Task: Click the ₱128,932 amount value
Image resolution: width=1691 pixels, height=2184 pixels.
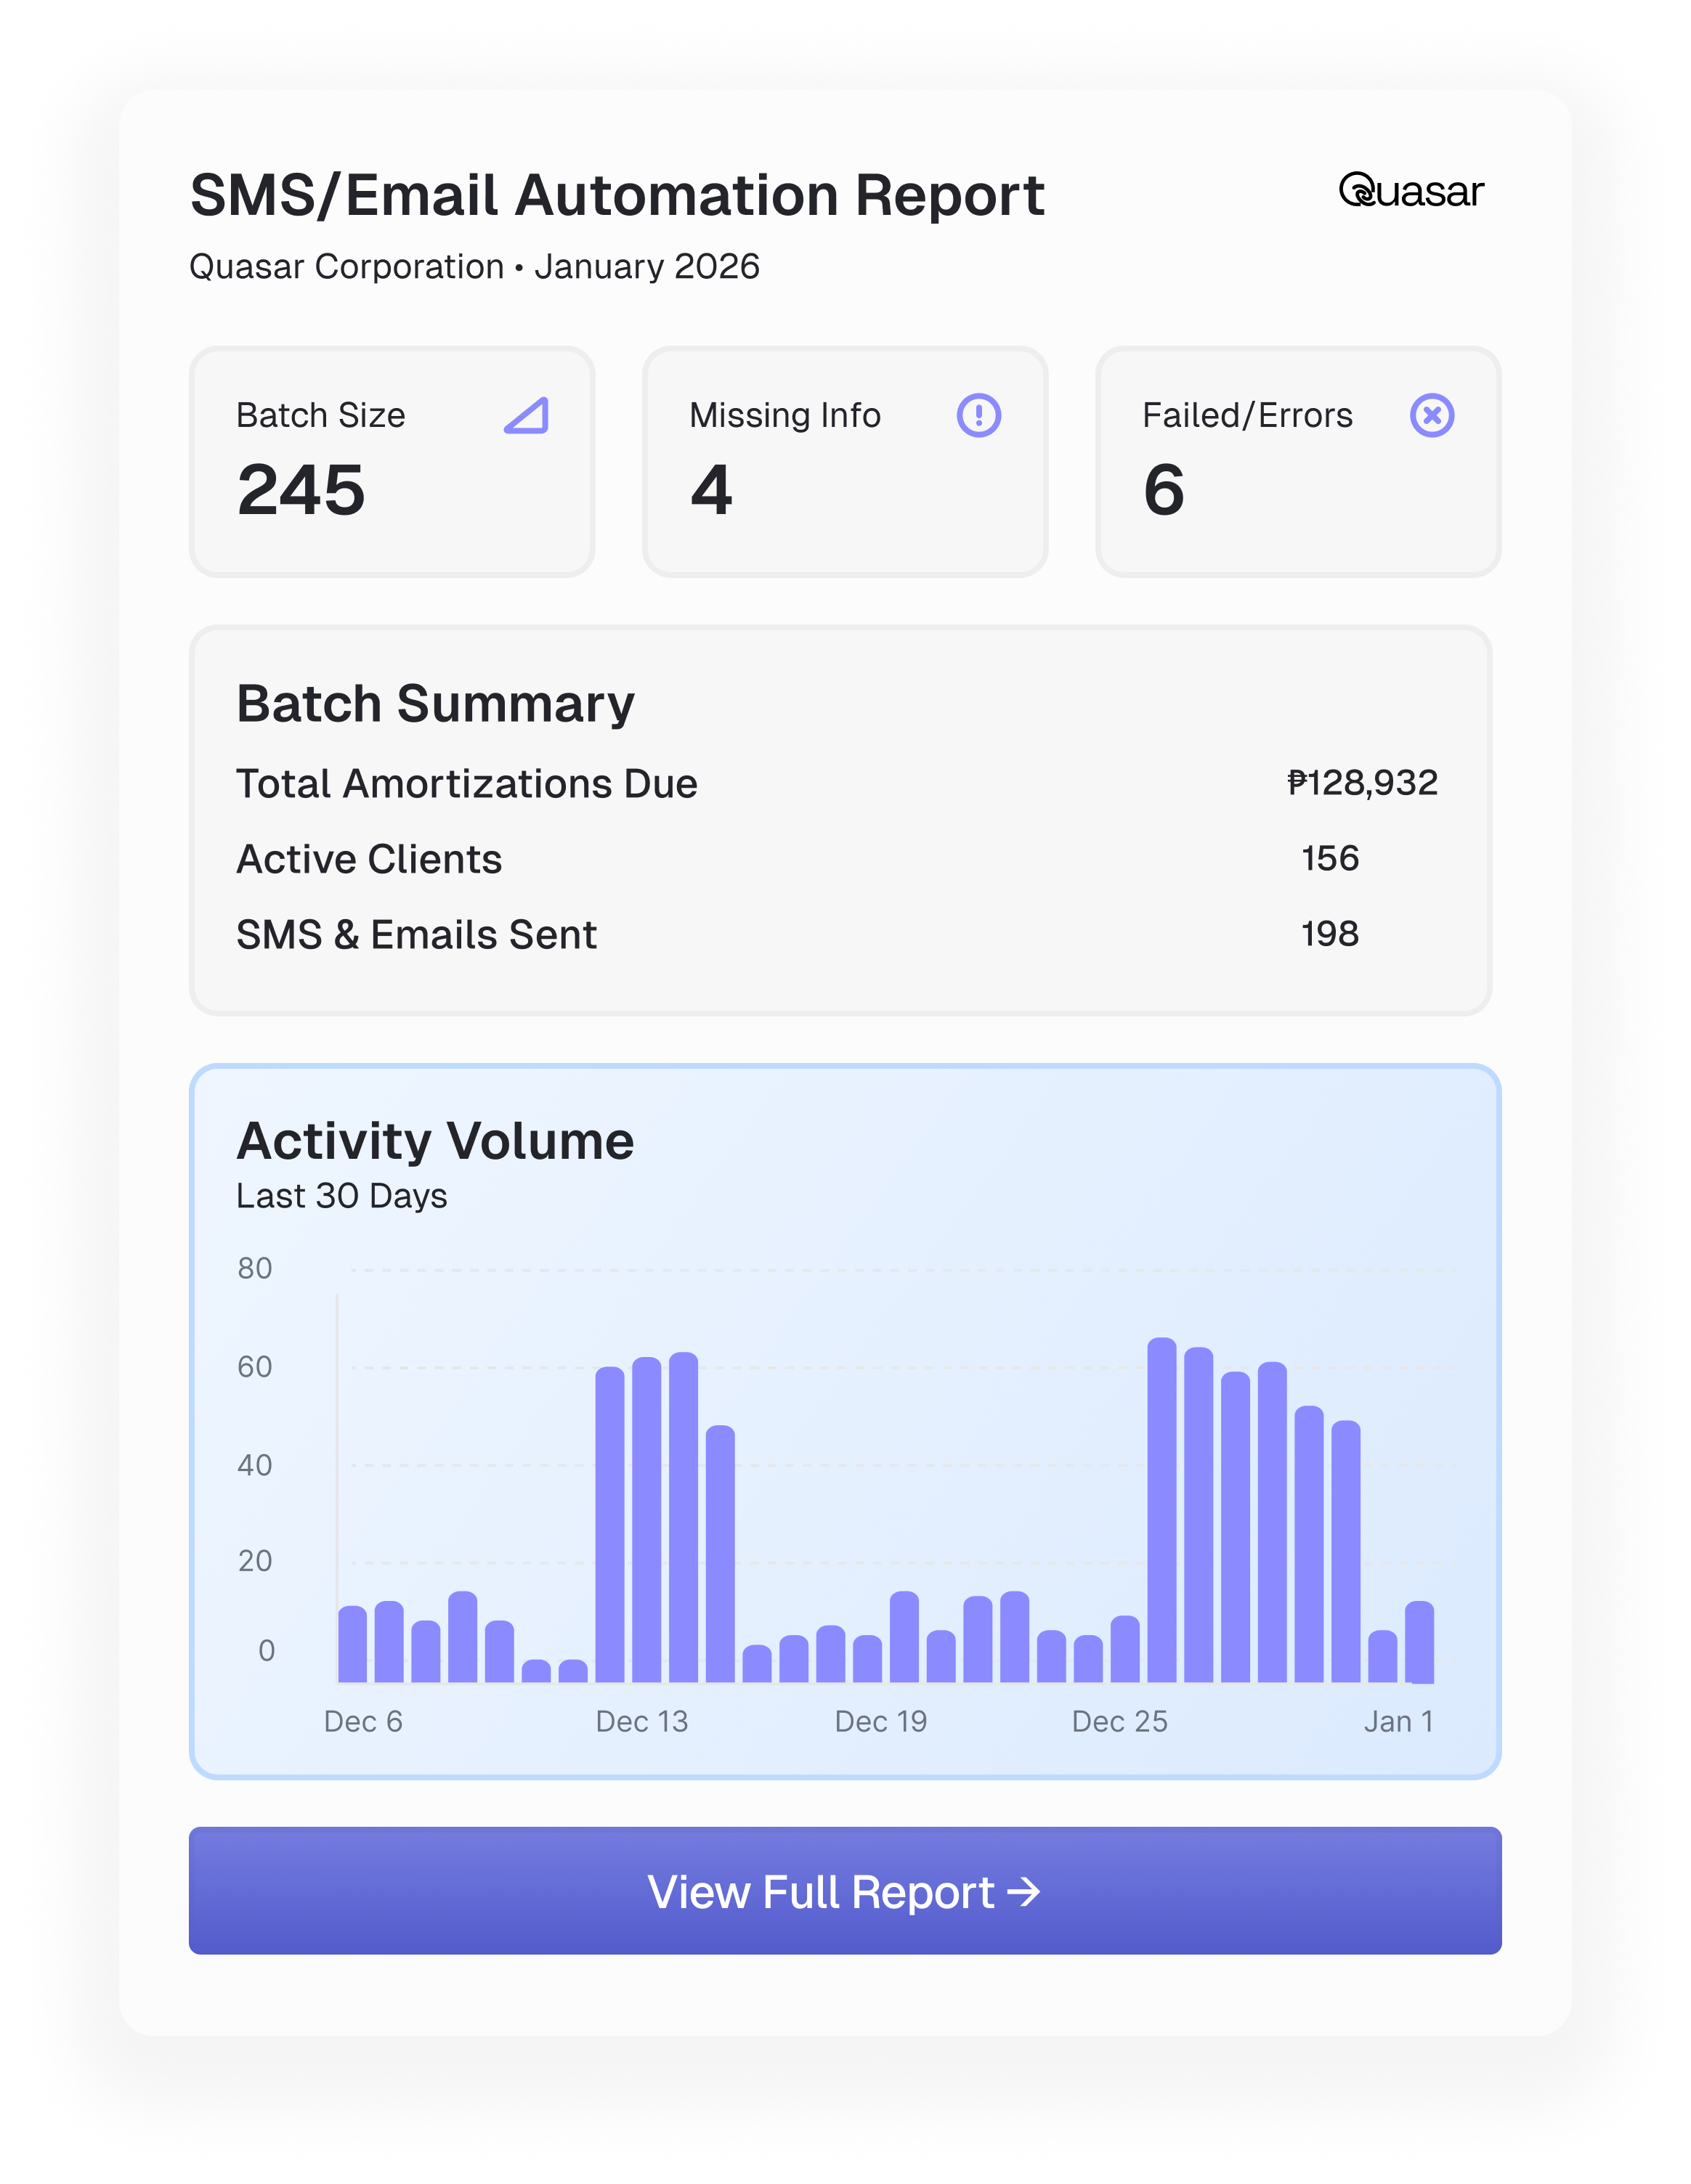Action: click(x=1362, y=782)
